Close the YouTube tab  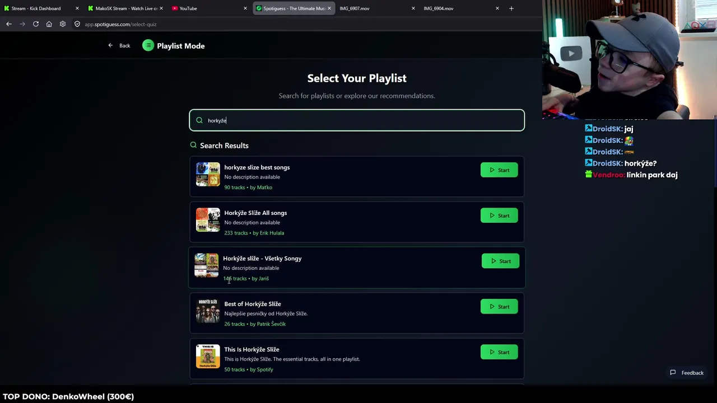(245, 8)
